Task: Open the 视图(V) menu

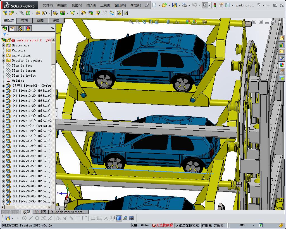Action: (x=77, y=5)
